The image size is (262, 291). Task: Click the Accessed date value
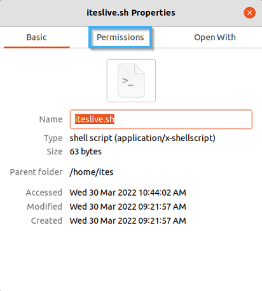point(128,193)
